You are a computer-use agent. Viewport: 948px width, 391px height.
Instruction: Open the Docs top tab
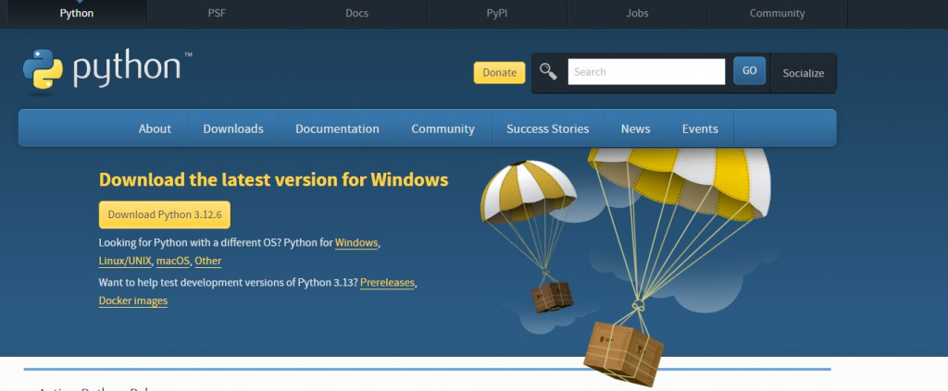[x=356, y=13]
